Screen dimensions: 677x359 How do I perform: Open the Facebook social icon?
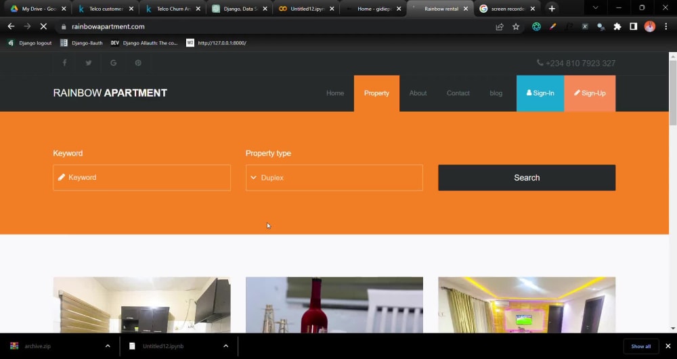coord(64,63)
